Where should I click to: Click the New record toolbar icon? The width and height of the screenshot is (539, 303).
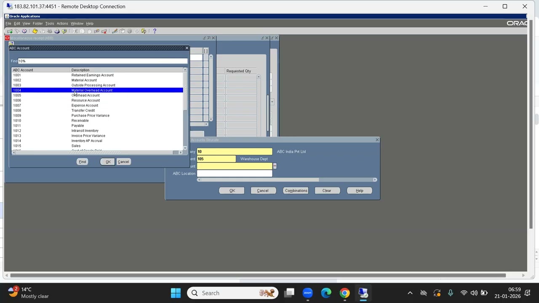pos(10,31)
